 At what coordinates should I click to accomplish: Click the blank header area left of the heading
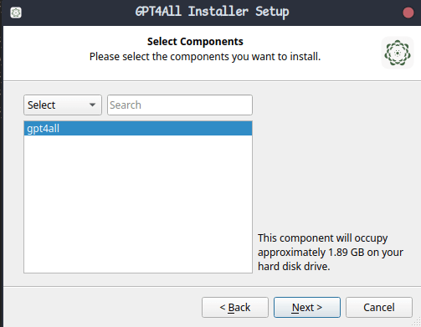pyautogui.click(x=46, y=53)
